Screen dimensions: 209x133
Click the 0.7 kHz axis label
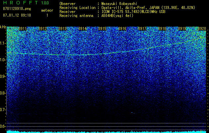coord(3,110)
